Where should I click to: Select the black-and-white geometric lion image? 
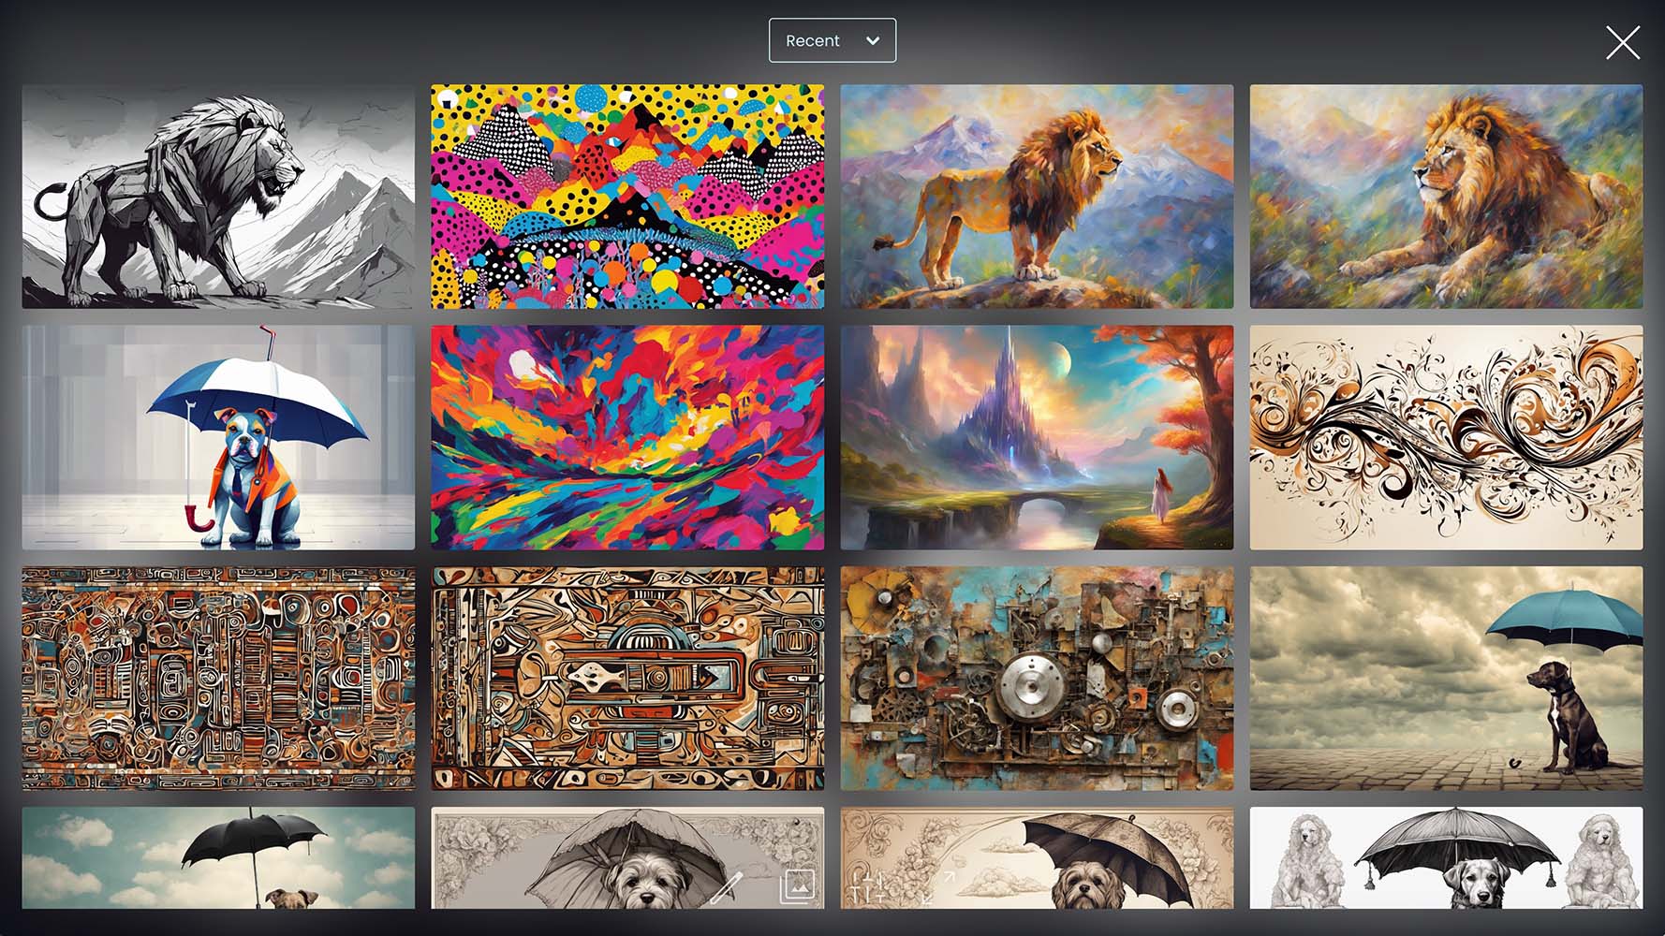tap(218, 197)
